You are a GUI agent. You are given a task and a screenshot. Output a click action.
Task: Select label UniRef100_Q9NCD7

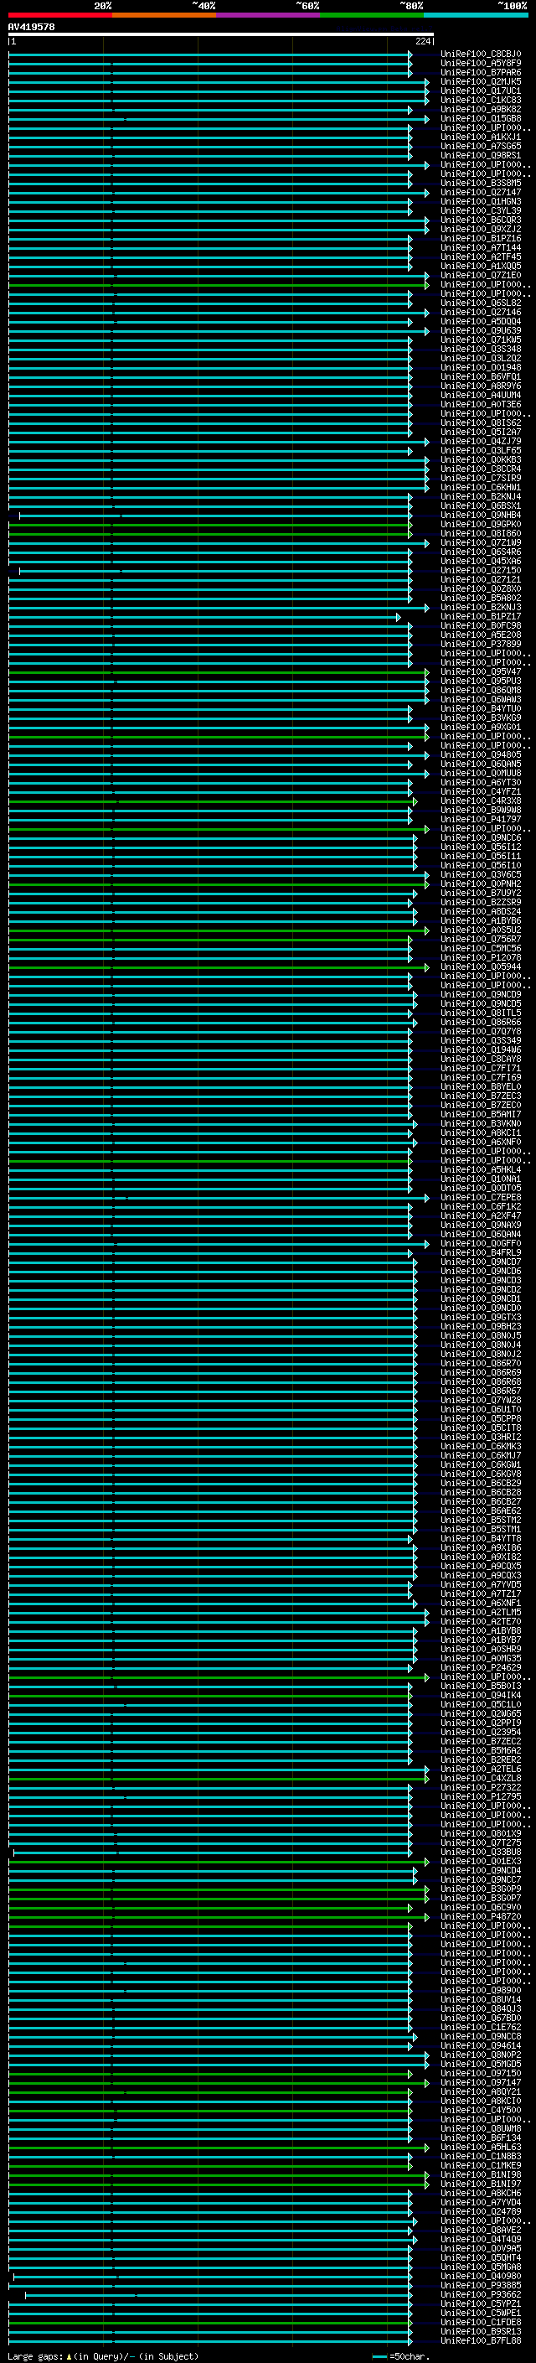point(481,1262)
